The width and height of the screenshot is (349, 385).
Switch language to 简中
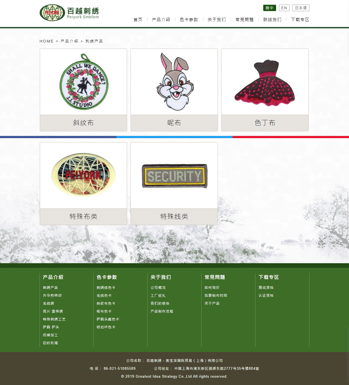tap(269, 8)
